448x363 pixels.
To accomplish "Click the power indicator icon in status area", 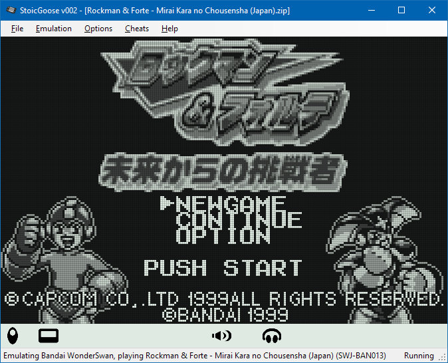I will pyautogui.click(x=13, y=336).
